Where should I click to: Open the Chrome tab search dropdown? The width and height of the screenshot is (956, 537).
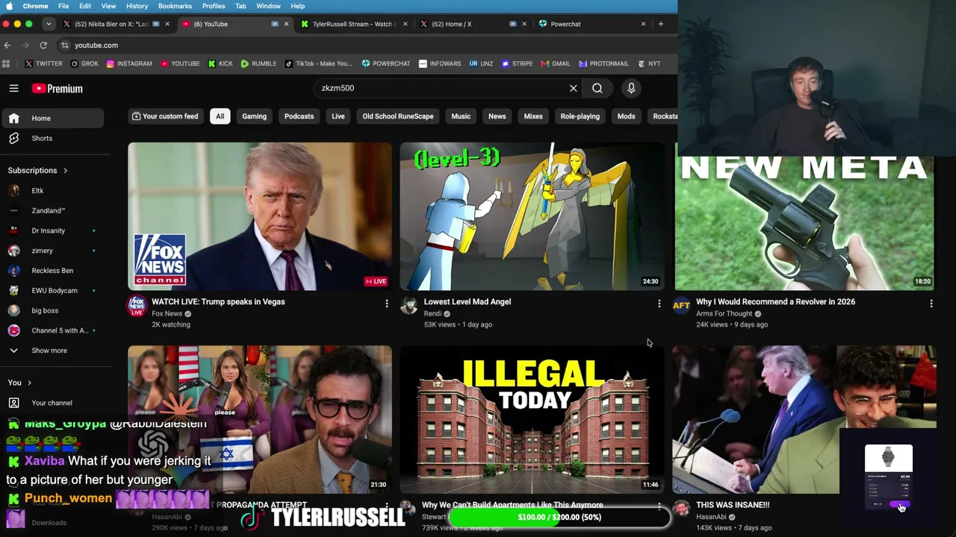(49, 24)
